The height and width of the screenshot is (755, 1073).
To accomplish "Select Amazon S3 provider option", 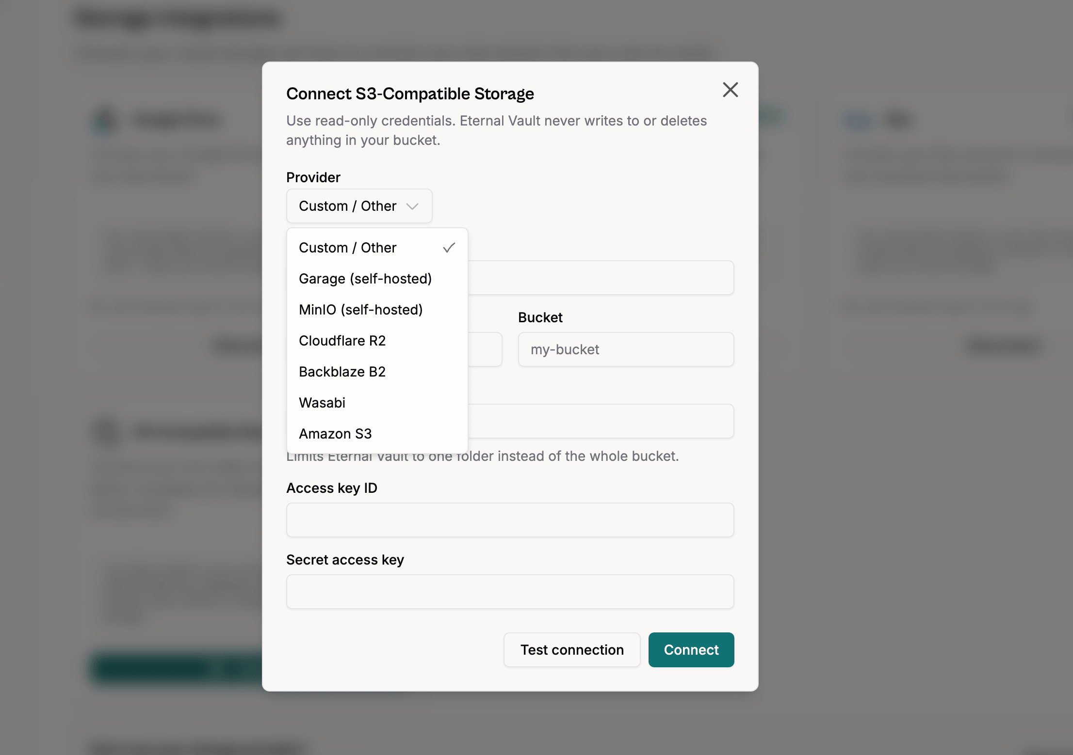I will click(377, 434).
